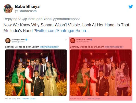Screen dimensions: 136x103
Task: Click @sonamakapoor mention in right embedded tweet
Action: click(x=114, y=47)
